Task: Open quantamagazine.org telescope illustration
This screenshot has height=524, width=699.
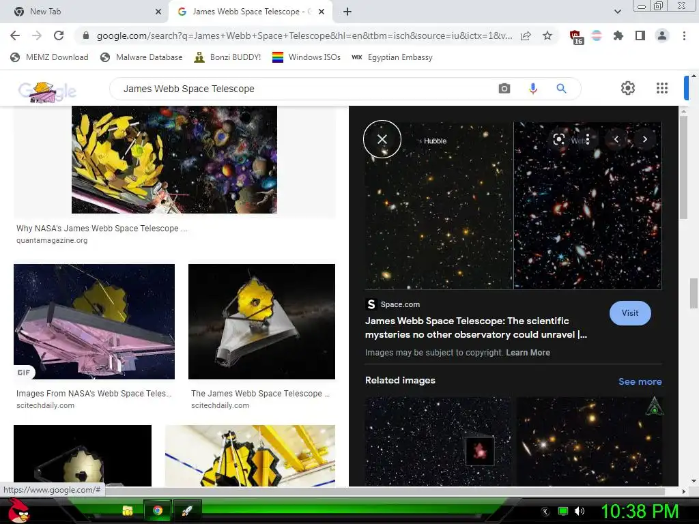Action: click(174, 160)
